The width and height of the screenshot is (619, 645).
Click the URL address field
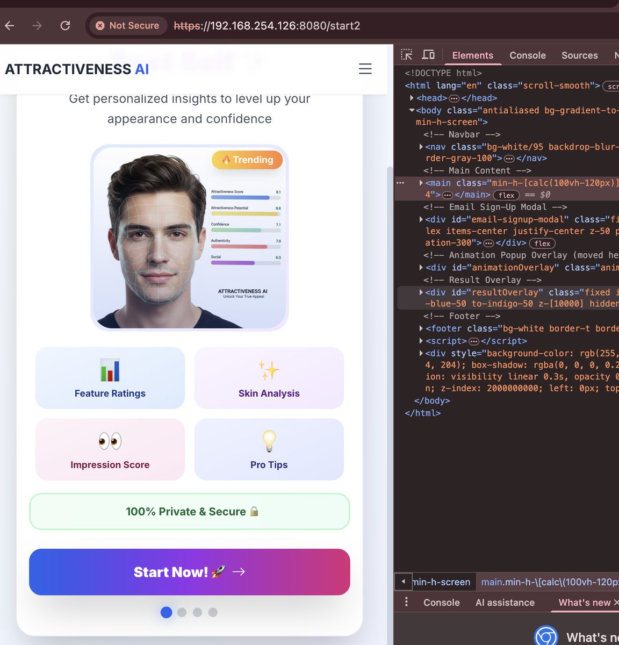pos(267,25)
